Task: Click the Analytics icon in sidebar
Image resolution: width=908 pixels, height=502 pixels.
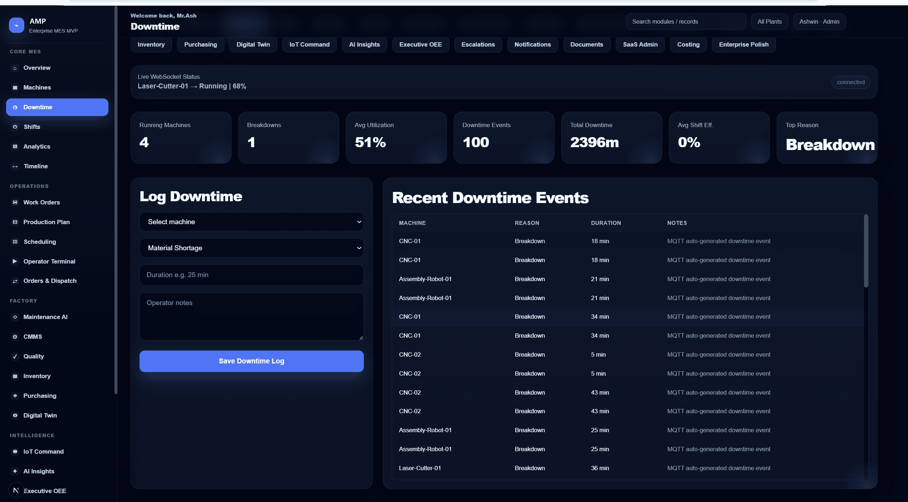Action: (15, 146)
